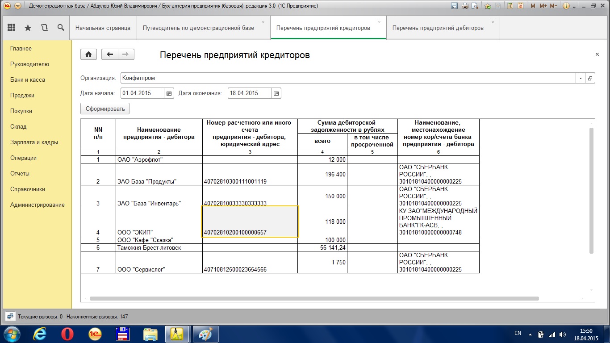Open the 1C main menu round arrow button

(x=17, y=6)
